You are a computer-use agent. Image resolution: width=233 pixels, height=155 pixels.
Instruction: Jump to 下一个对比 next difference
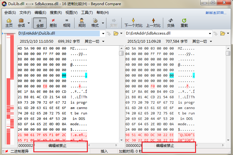(x=133, y=23)
